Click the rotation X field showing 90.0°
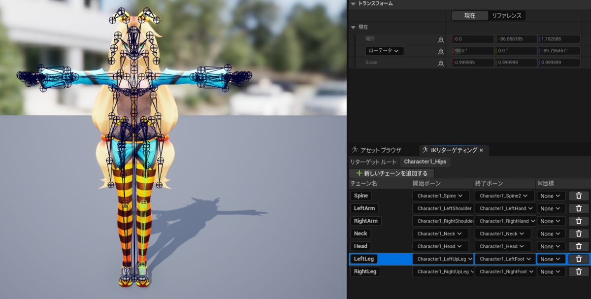Screen dimensions: 591x299 click(473, 51)
